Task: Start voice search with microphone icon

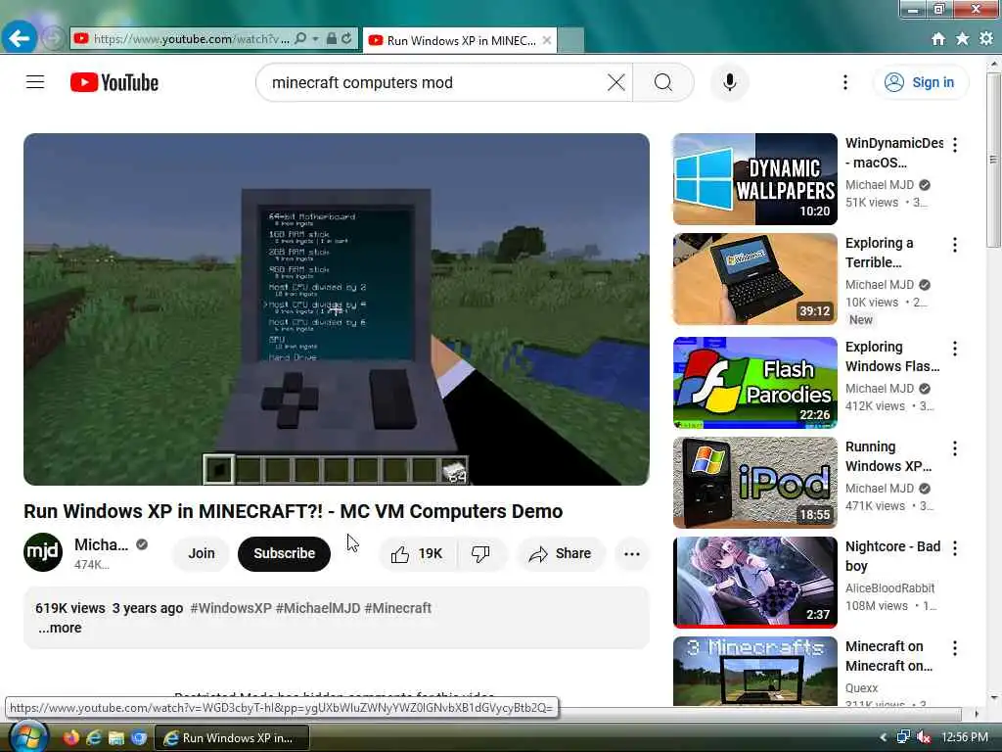Action: [729, 82]
